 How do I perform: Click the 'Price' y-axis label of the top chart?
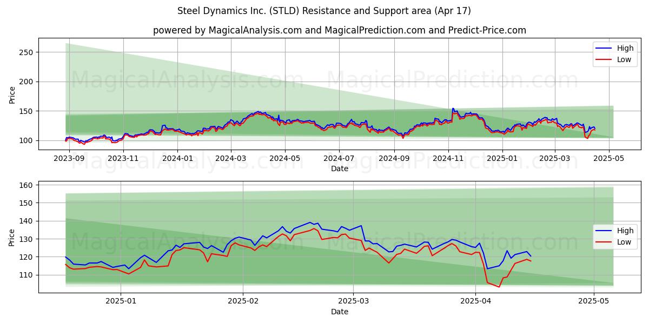point(12,94)
